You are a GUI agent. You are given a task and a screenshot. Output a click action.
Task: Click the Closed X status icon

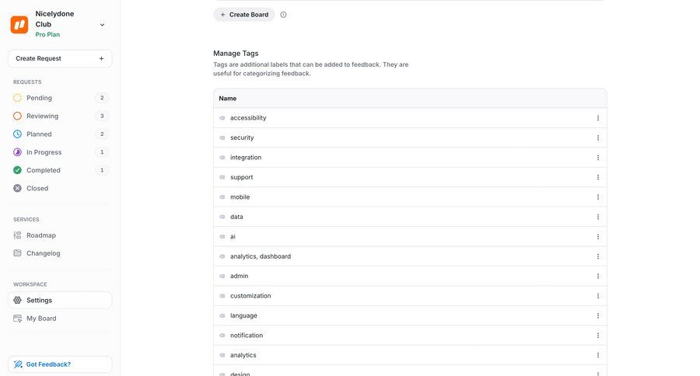18,188
